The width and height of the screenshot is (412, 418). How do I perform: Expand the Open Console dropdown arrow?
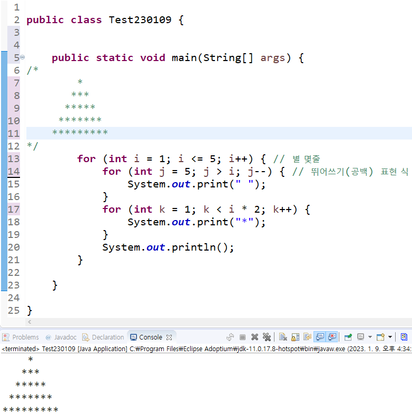[390, 337]
